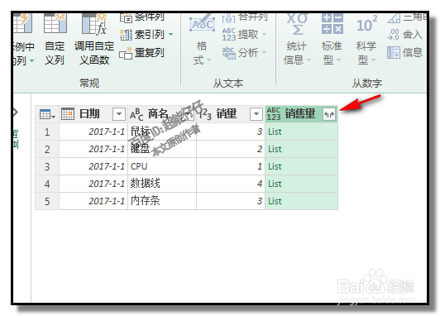Click the Custom Column (自定义列) icon

click(x=55, y=23)
